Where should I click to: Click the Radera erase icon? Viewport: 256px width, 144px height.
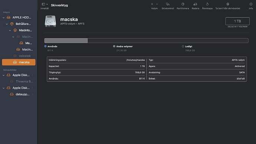pyautogui.click(x=195, y=4)
